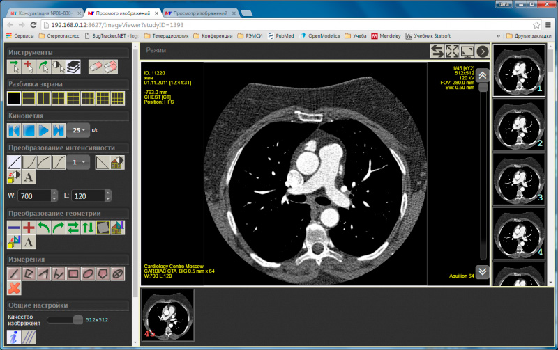Rotate image counterclockwise
Viewport: 558px width, 350px height.
[43, 228]
